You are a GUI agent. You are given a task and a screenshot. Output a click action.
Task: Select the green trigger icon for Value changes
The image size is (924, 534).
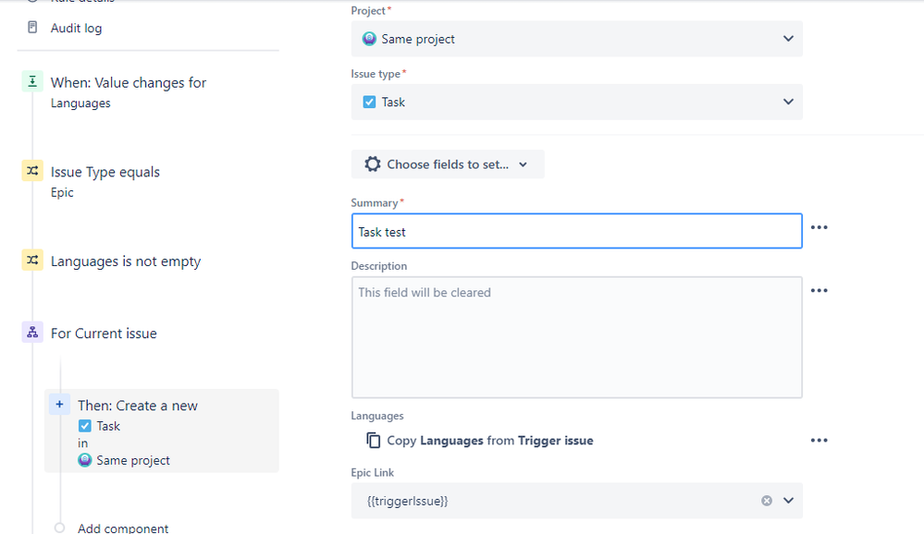(x=32, y=82)
